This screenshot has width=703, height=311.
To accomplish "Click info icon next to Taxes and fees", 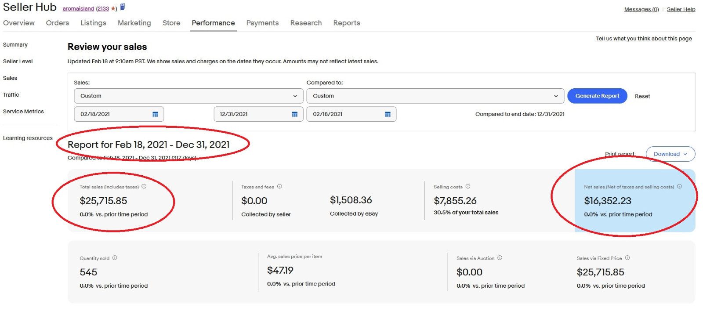I will [279, 186].
